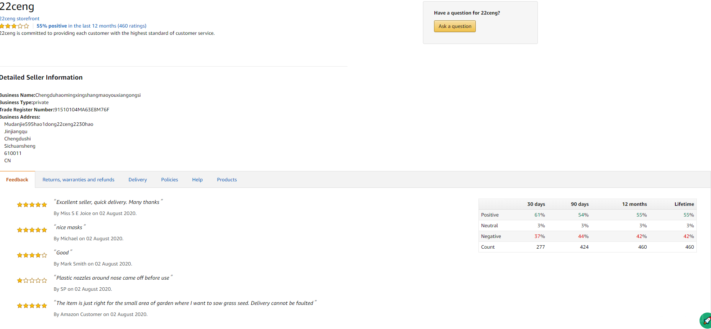Viewport: 711px width, 329px height.
Task: Open the Help tab
Action: point(197,180)
